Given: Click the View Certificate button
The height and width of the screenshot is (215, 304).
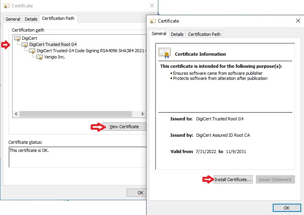Looking at the screenshot, I should [124, 127].
